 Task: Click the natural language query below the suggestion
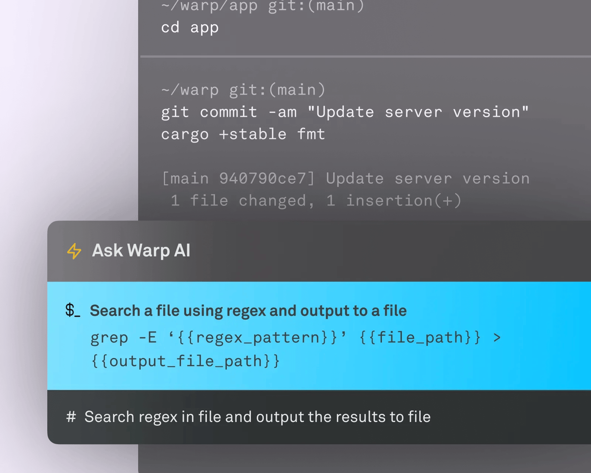point(257,417)
